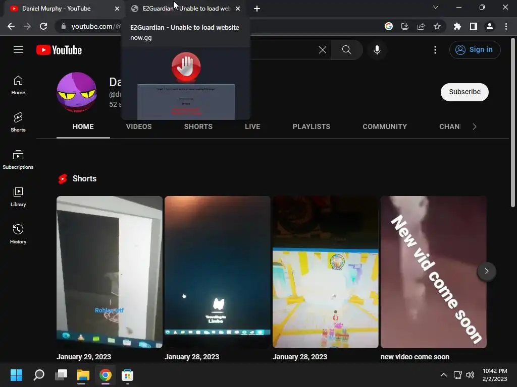Open the channel avatar picture

77,92
